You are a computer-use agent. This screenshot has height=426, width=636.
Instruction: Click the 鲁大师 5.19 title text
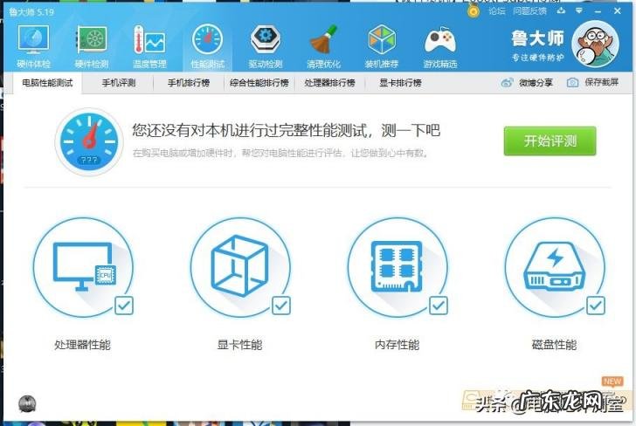(31, 12)
